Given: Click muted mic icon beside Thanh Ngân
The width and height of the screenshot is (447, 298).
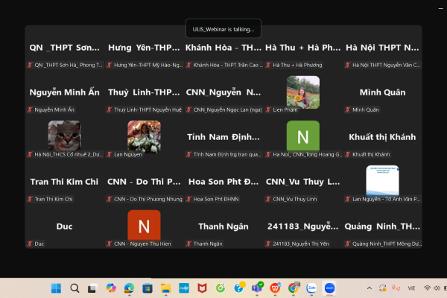Looking at the screenshot, I should point(188,244).
